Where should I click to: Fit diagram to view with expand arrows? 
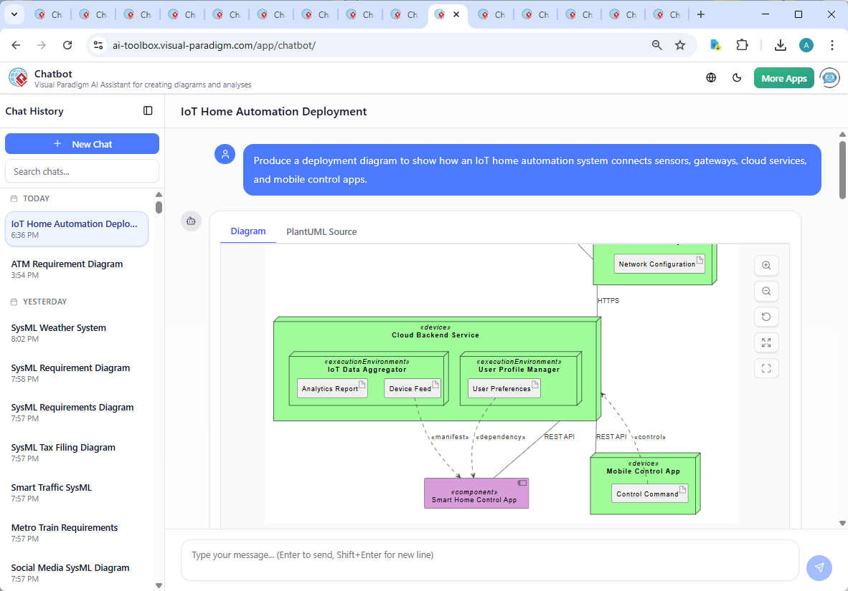766,343
